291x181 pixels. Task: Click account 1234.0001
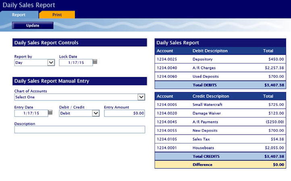coord(167,148)
